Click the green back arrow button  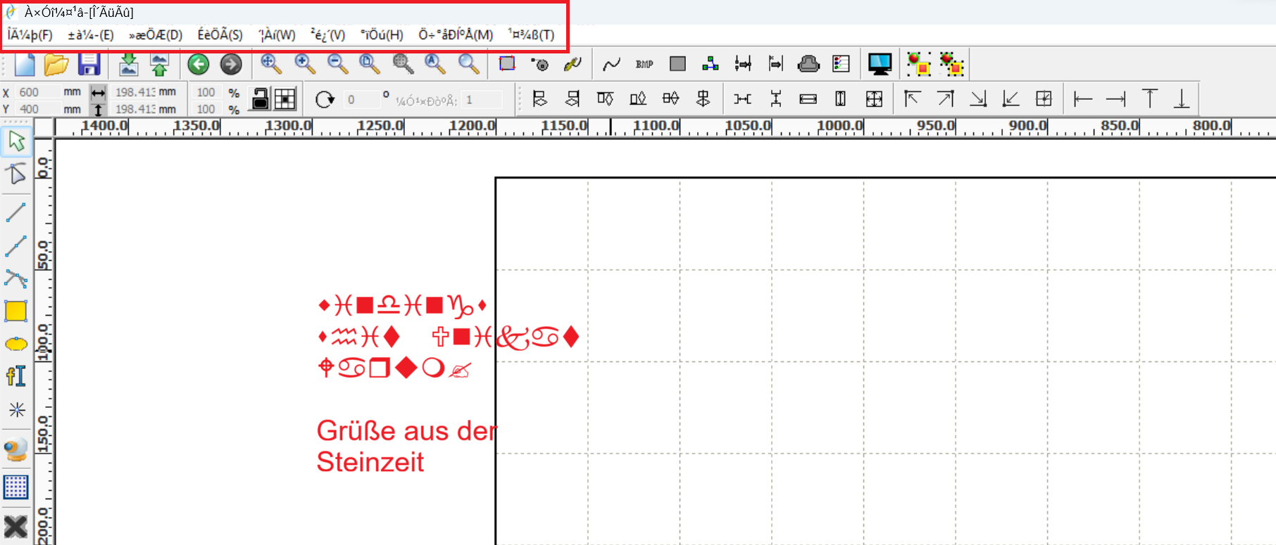click(x=199, y=65)
